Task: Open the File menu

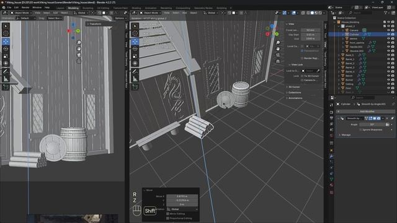Action: tap(9, 7)
